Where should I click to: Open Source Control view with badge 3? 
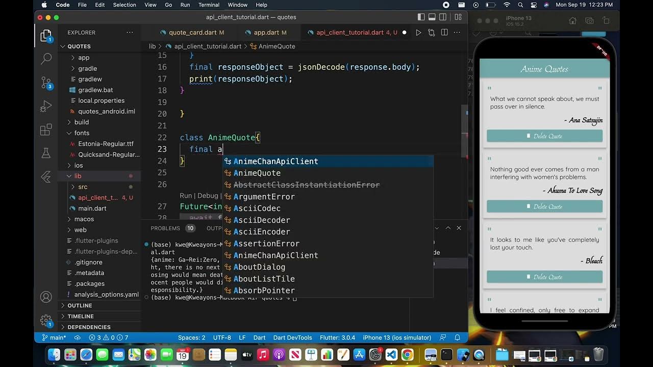46,83
